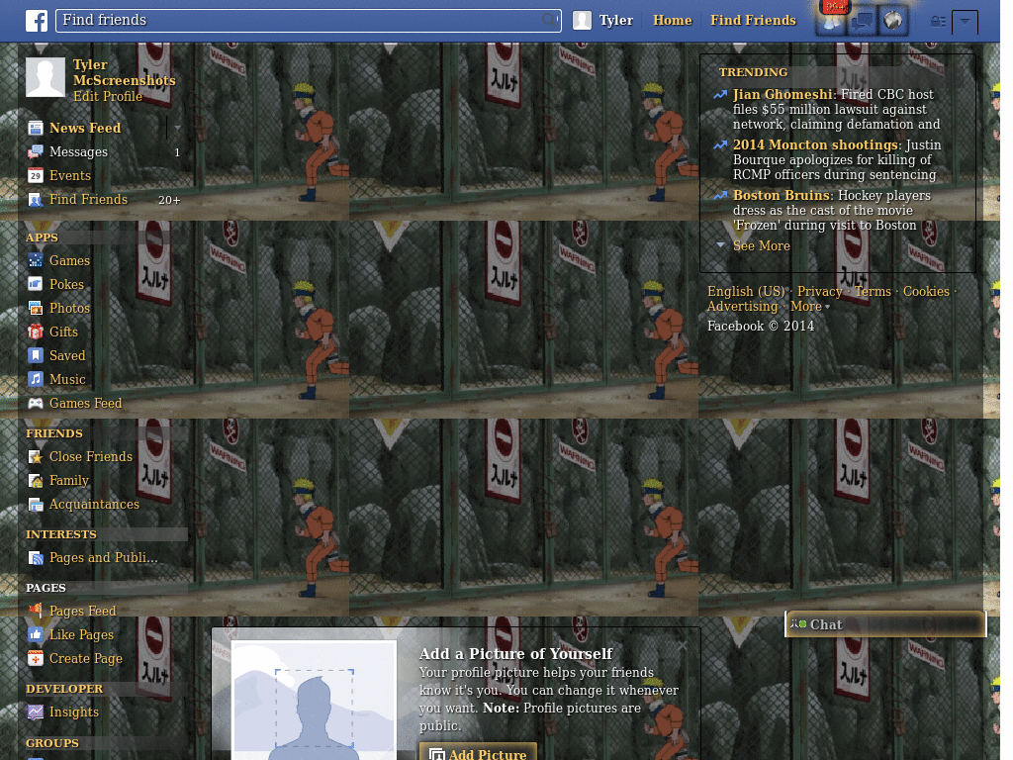Screen dimensions: 1013x760
Task: Click the Pages Feed flag icon
Action: [x=36, y=611]
